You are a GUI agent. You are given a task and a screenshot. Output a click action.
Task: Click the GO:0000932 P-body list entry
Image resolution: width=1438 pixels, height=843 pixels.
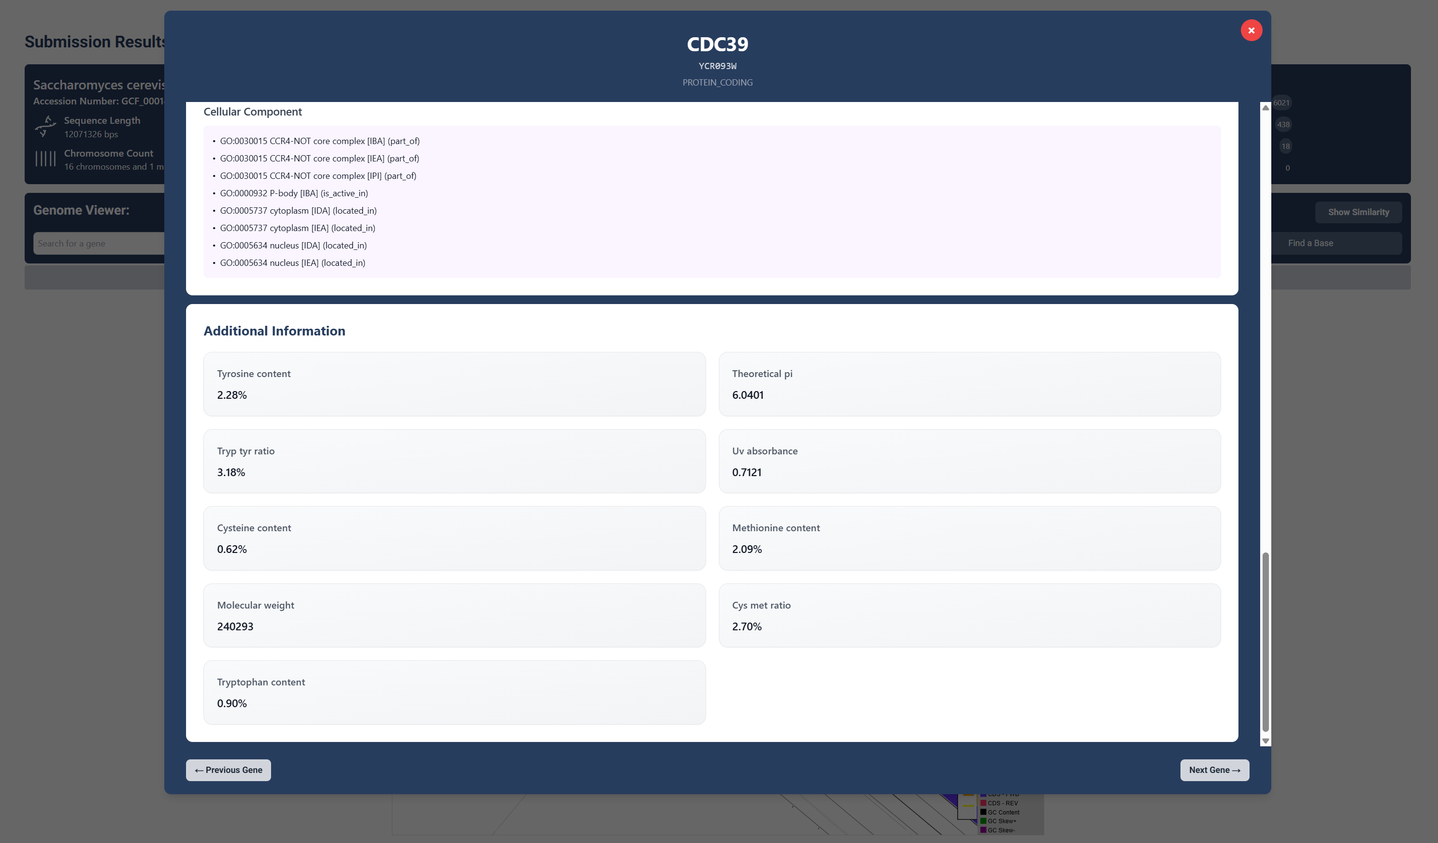coord(293,193)
